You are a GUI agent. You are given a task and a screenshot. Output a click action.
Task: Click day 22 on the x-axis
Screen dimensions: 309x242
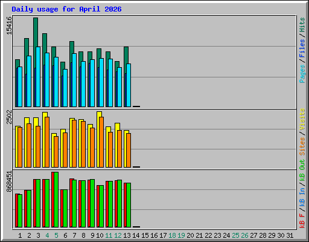(x=208, y=235)
